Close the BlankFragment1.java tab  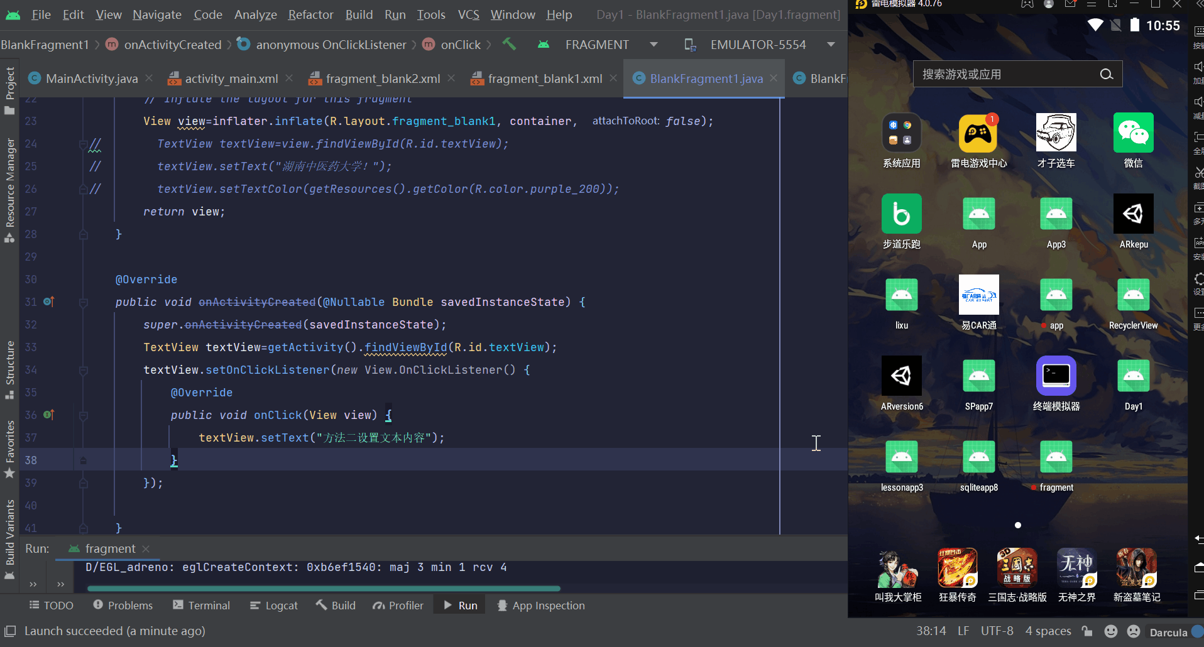(774, 78)
